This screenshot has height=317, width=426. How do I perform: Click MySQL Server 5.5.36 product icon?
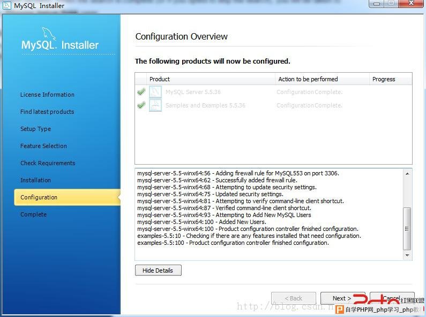(155, 92)
